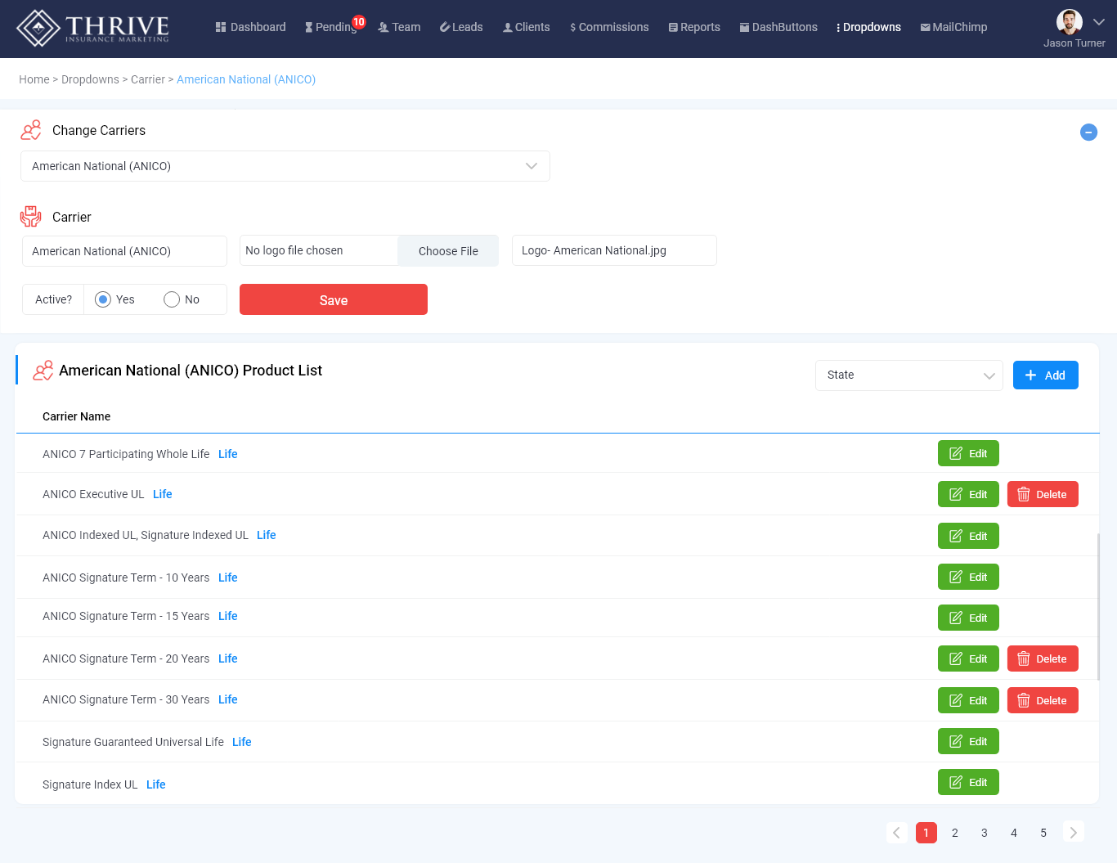This screenshot has width=1117, height=863.
Task: Go to the Team page
Action: pyautogui.click(x=399, y=27)
